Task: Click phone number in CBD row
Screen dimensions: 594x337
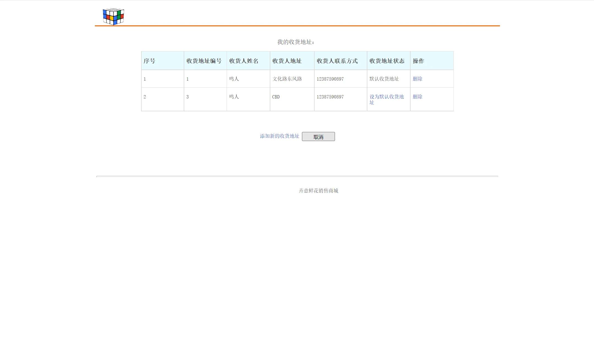Action: point(330,97)
